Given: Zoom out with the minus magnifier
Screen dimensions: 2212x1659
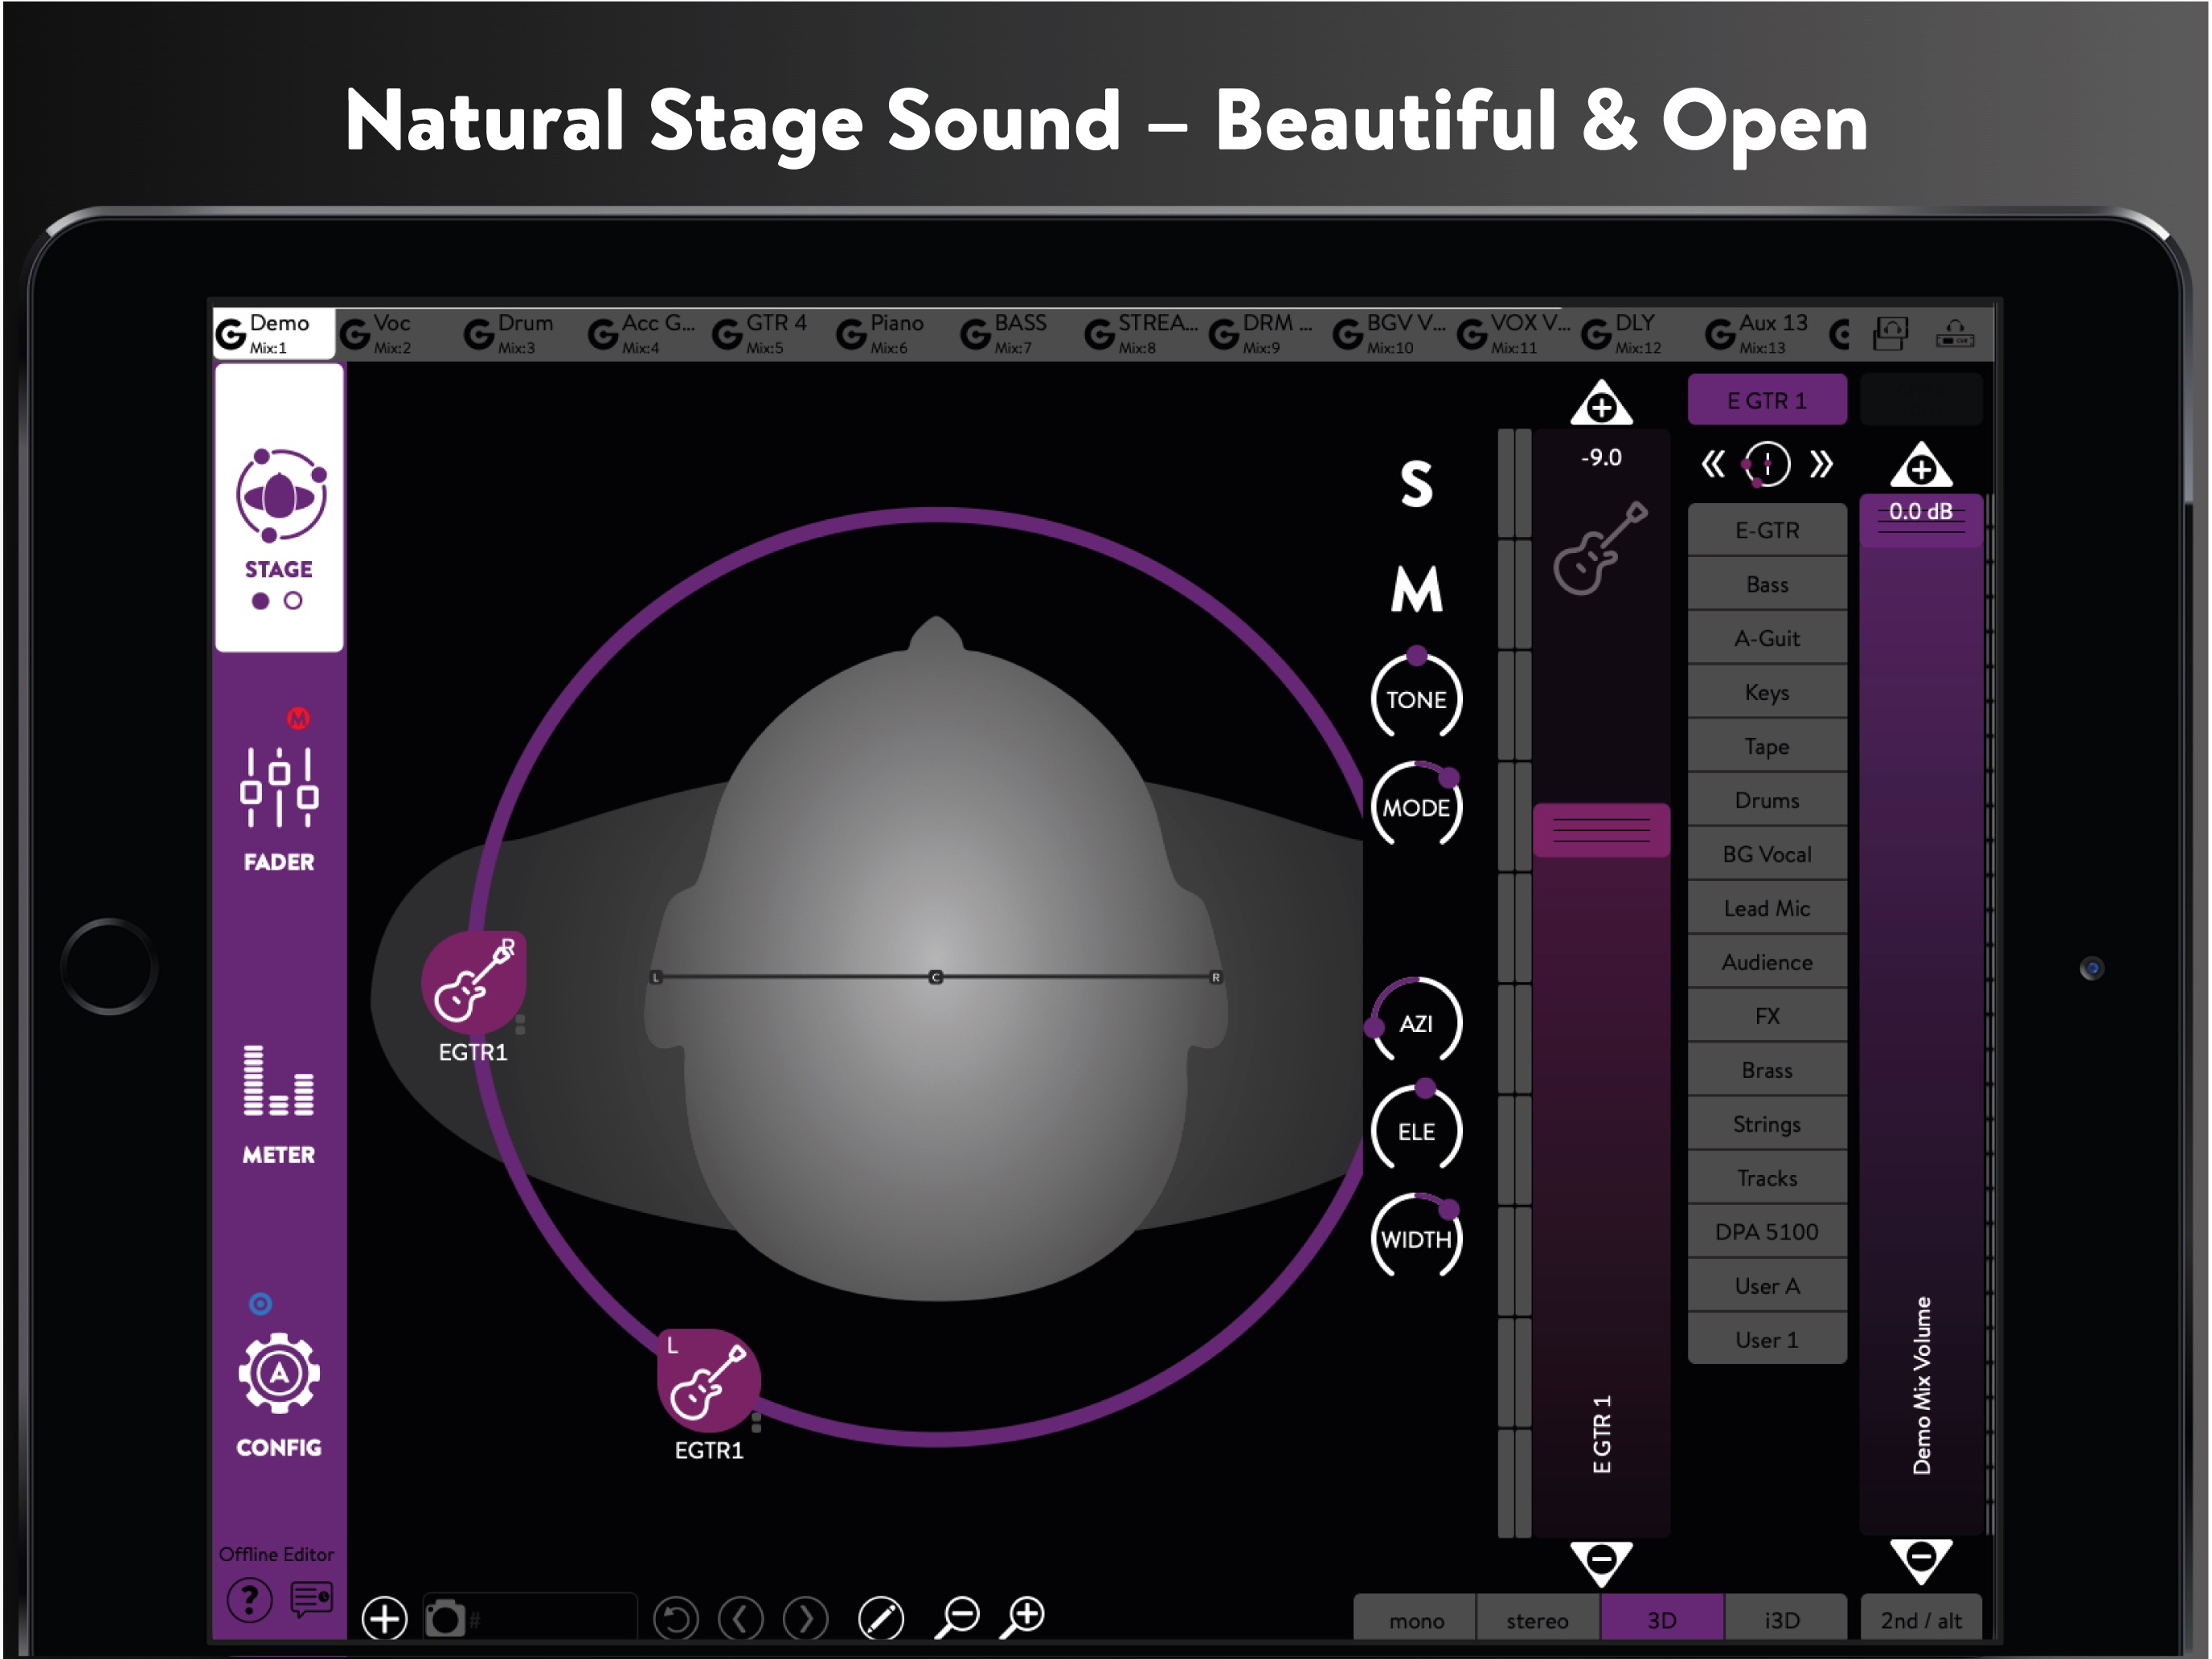Looking at the screenshot, I should point(957,1617).
